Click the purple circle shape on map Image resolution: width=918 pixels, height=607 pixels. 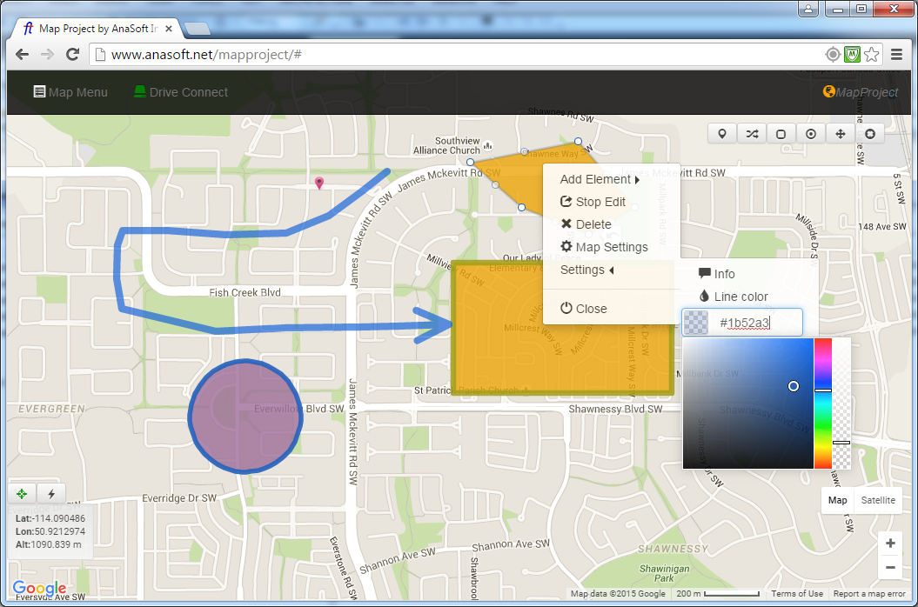(245, 417)
